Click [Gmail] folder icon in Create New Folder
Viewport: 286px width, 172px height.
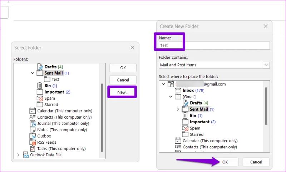(178, 96)
